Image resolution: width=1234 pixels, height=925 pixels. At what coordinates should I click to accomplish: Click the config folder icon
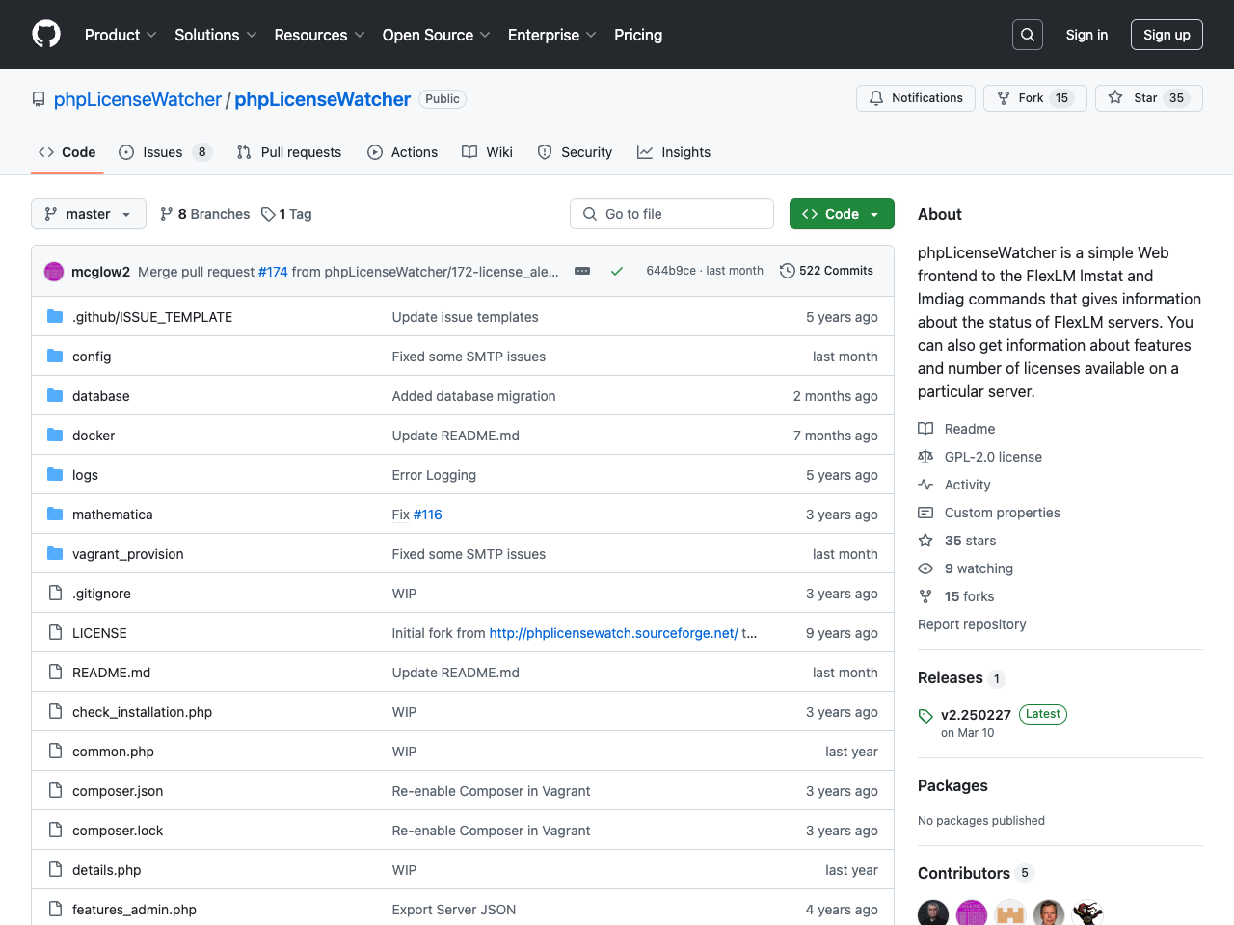(x=55, y=357)
